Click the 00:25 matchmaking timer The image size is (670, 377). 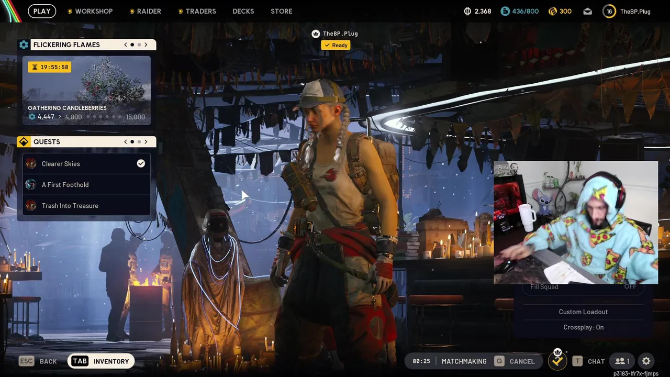(x=421, y=361)
